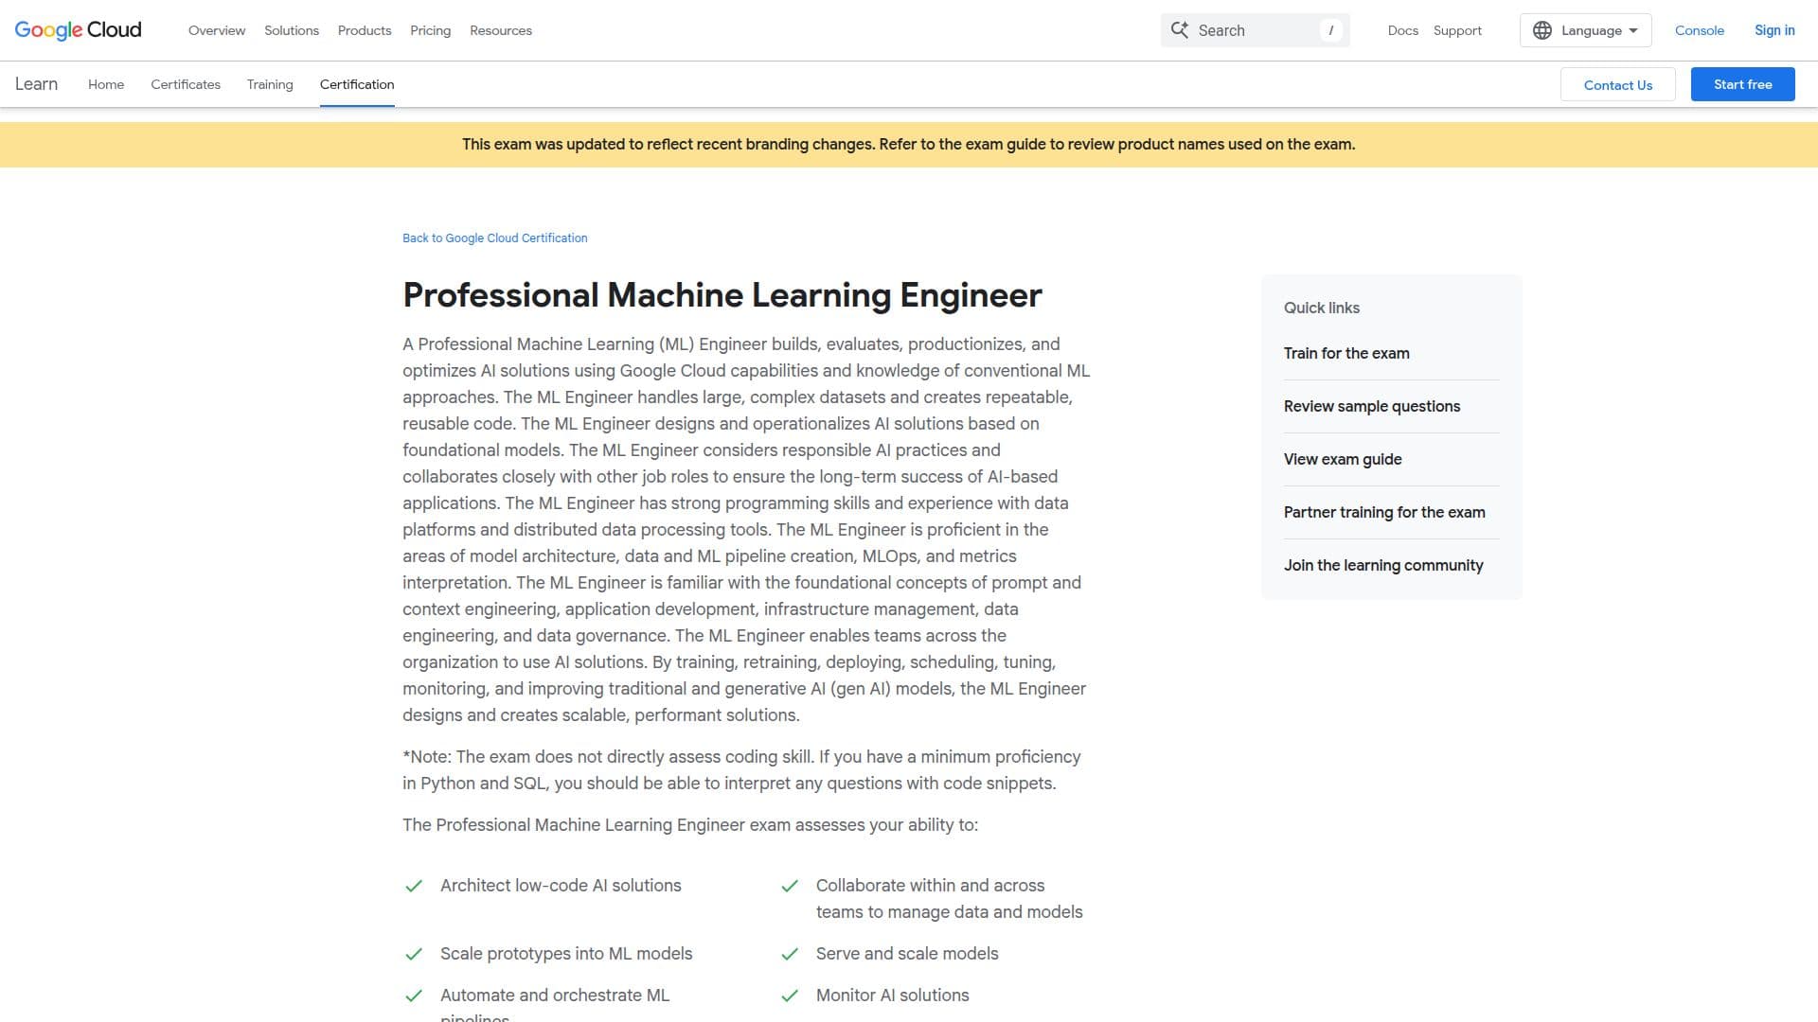Open the Solutions menu
The image size is (1818, 1022).
pos(292,30)
